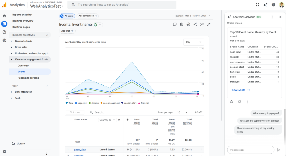Screen dimensions: 286x156
Task: Click the Share report icon
Action: pyautogui.click(x=195, y=24)
